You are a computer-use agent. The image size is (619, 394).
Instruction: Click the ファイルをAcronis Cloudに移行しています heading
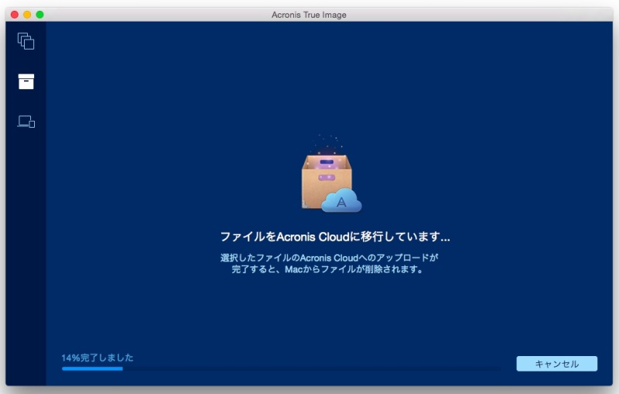click(x=335, y=237)
